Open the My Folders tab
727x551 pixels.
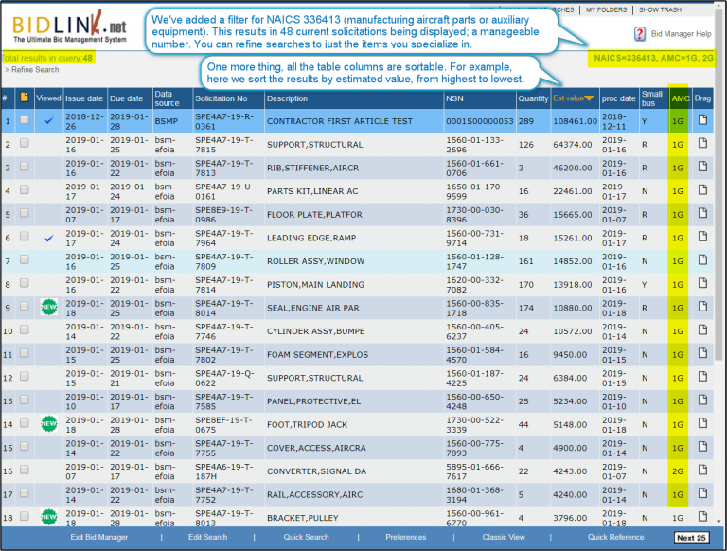[605, 9]
